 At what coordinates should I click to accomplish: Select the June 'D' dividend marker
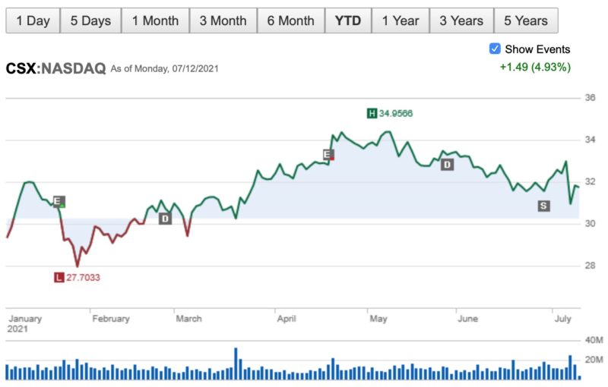[x=447, y=164]
